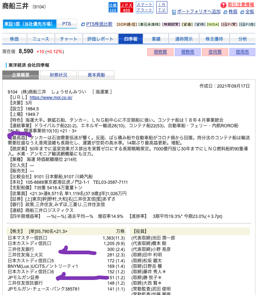
Task: Click price change +10 (+0.12%)
Action: (x=50, y=51)
